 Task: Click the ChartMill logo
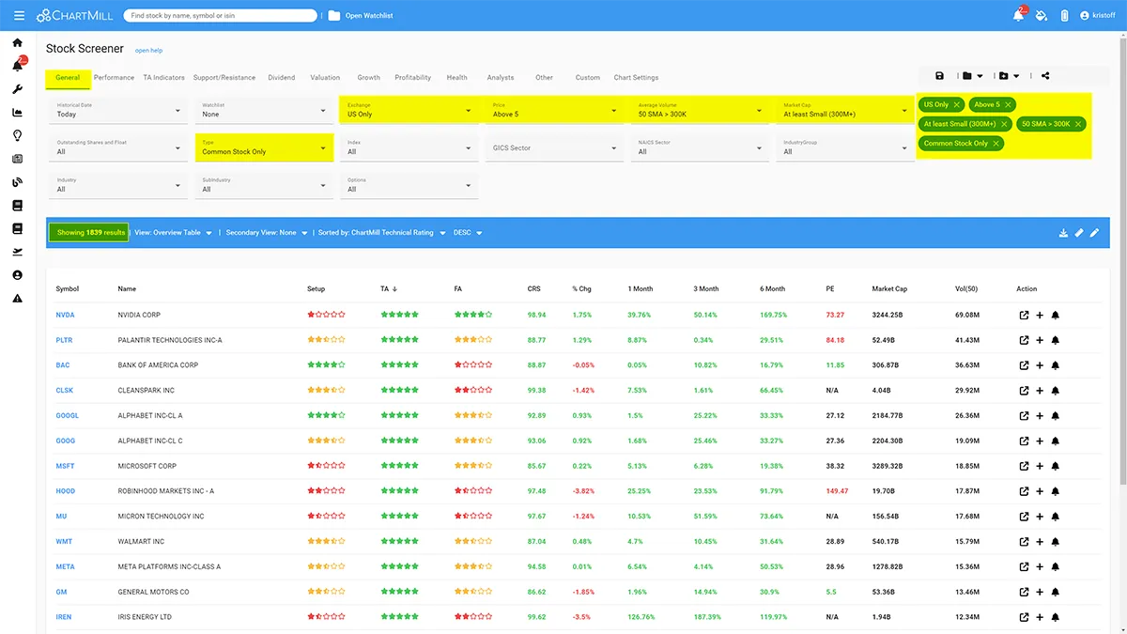tap(73, 16)
